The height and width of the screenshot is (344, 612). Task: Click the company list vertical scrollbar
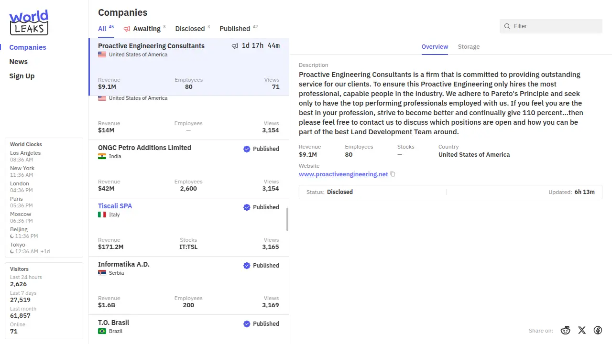[287, 219]
